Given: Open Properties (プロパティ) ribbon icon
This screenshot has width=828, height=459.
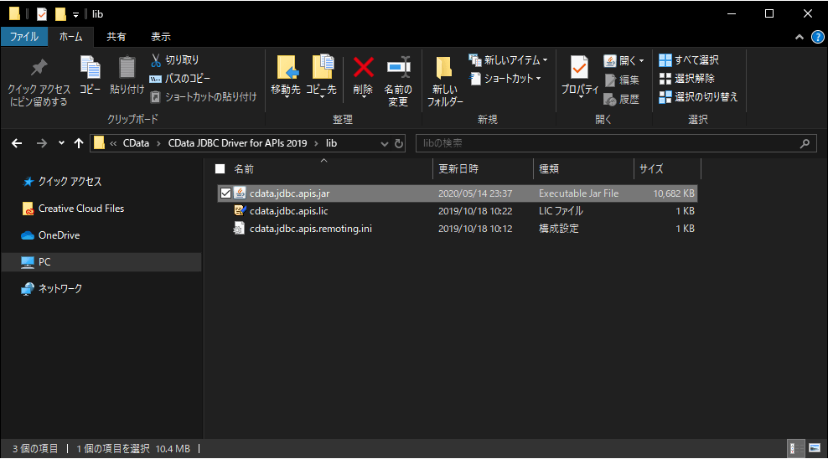Looking at the screenshot, I should (x=580, y=76).
